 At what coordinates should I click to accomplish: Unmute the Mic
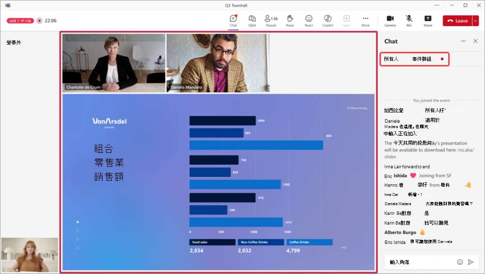click(x=409, y=21)
